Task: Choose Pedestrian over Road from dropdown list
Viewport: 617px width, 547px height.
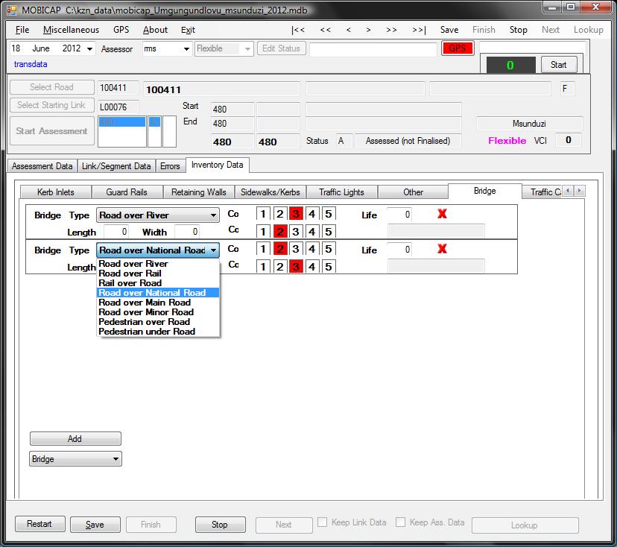Action: click(144, 322)
